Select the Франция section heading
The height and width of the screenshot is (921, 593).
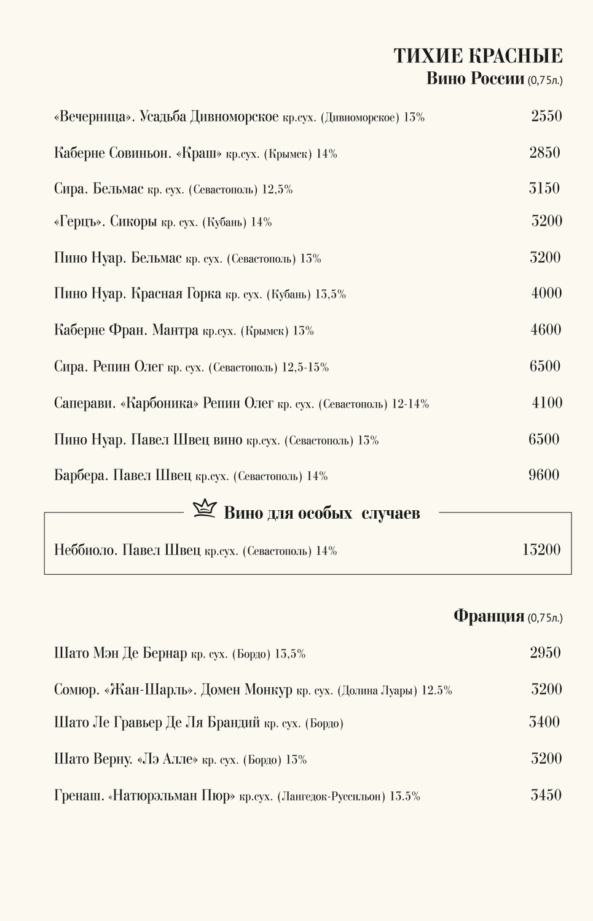pyautogui.click(x=489, y=616)
